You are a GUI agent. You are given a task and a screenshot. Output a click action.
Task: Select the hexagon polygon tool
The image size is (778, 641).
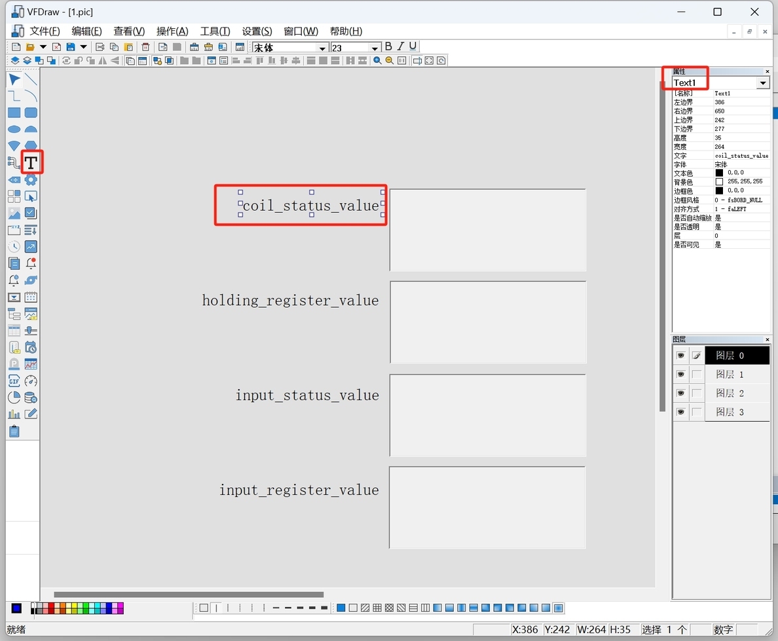pyautogui.click(x=31, y=145)
